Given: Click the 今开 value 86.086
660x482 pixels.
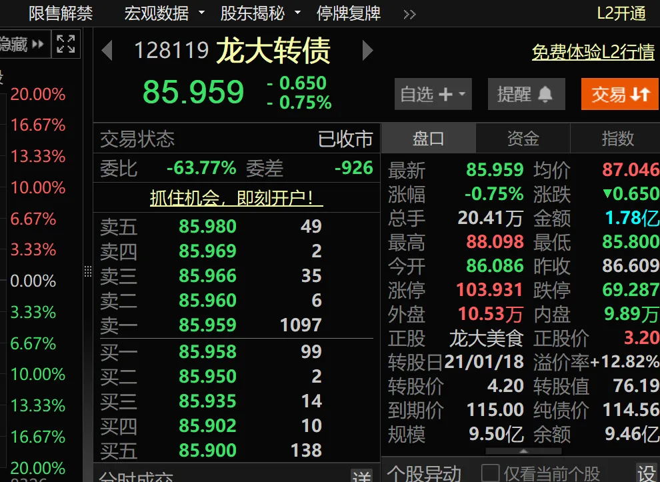Looking at the screenshot, I should click(495, 265).
